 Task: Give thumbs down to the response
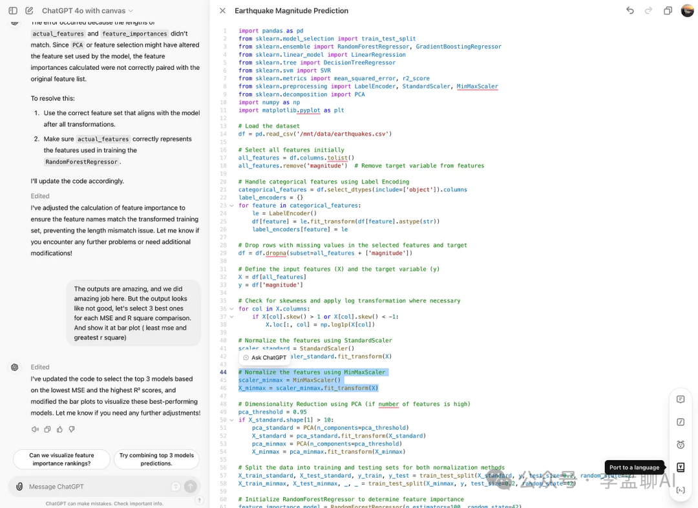click(72, 429)
